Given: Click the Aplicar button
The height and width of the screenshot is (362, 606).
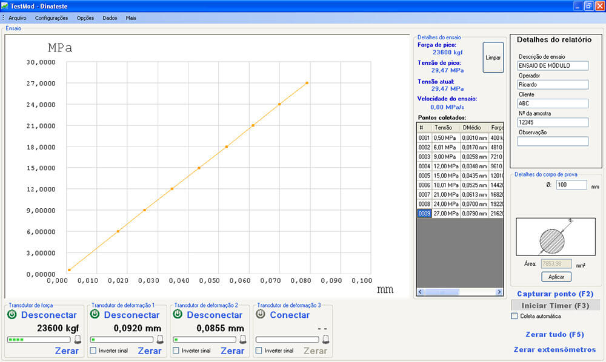Looking at the screenshot, I should [x=556, y=277].
